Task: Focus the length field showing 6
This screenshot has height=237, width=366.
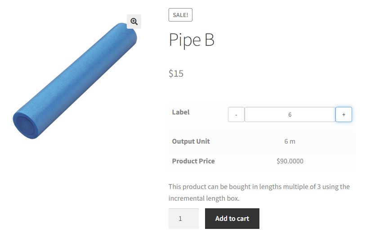Action: click(290, 114)
